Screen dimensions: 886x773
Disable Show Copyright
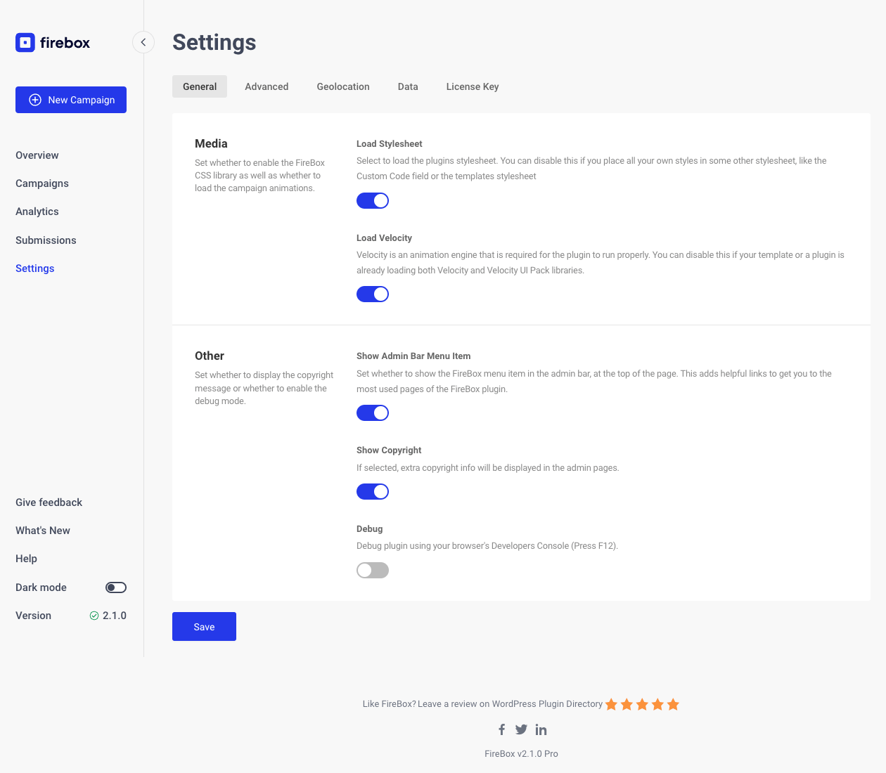tap(373, 491)
